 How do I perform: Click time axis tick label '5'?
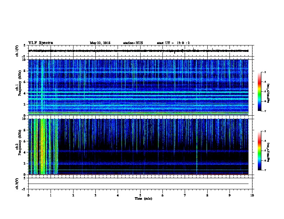coord(140,195)
